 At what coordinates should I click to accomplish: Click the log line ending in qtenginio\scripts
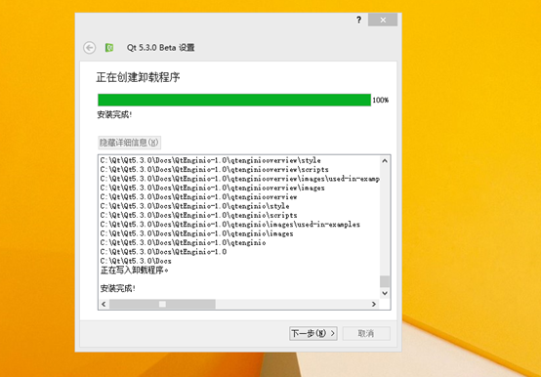coord(198,215)
